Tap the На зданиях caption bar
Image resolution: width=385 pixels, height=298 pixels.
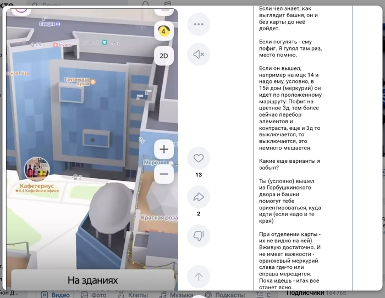[x=93, y=280]
